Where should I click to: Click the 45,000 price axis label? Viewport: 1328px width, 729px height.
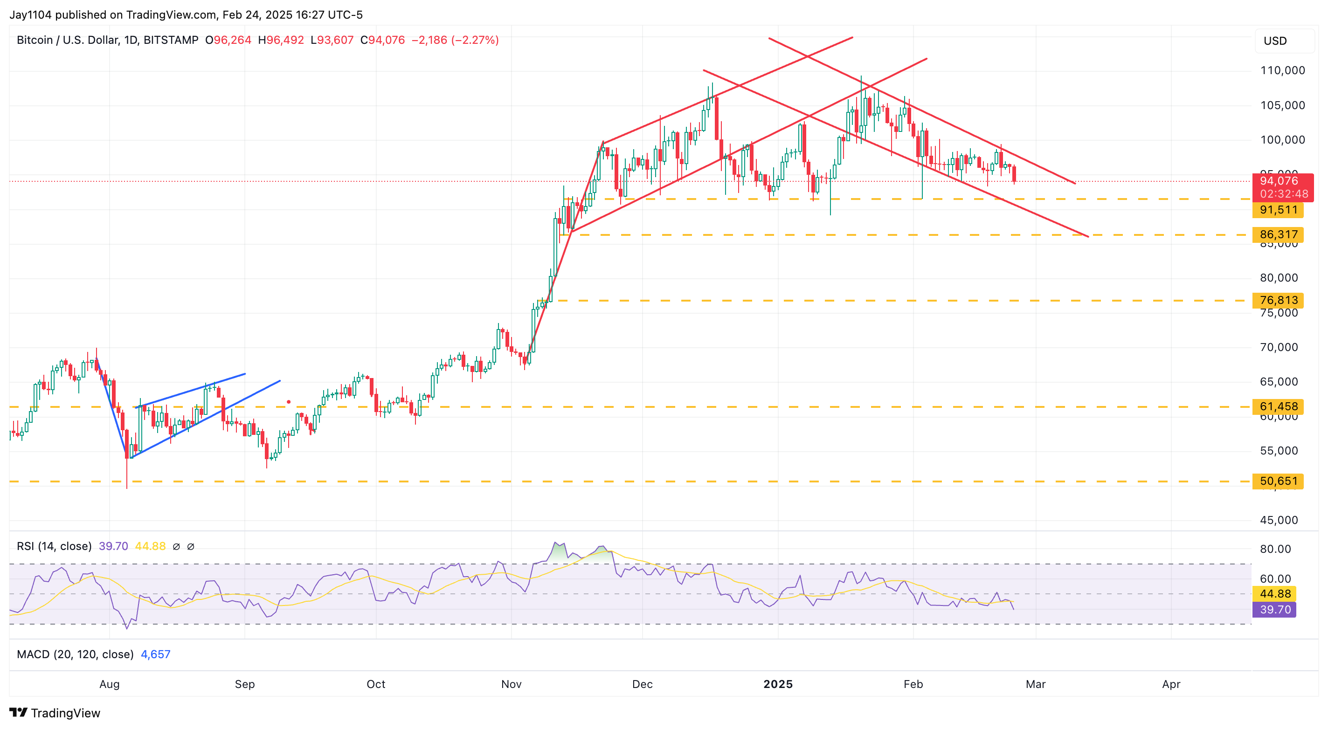[1279, 520]
